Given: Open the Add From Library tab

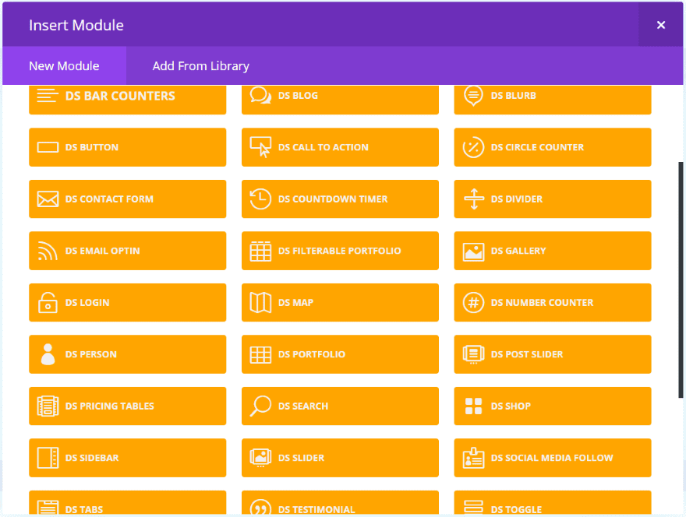Looking at the screenshot, I should coord(200,66).
